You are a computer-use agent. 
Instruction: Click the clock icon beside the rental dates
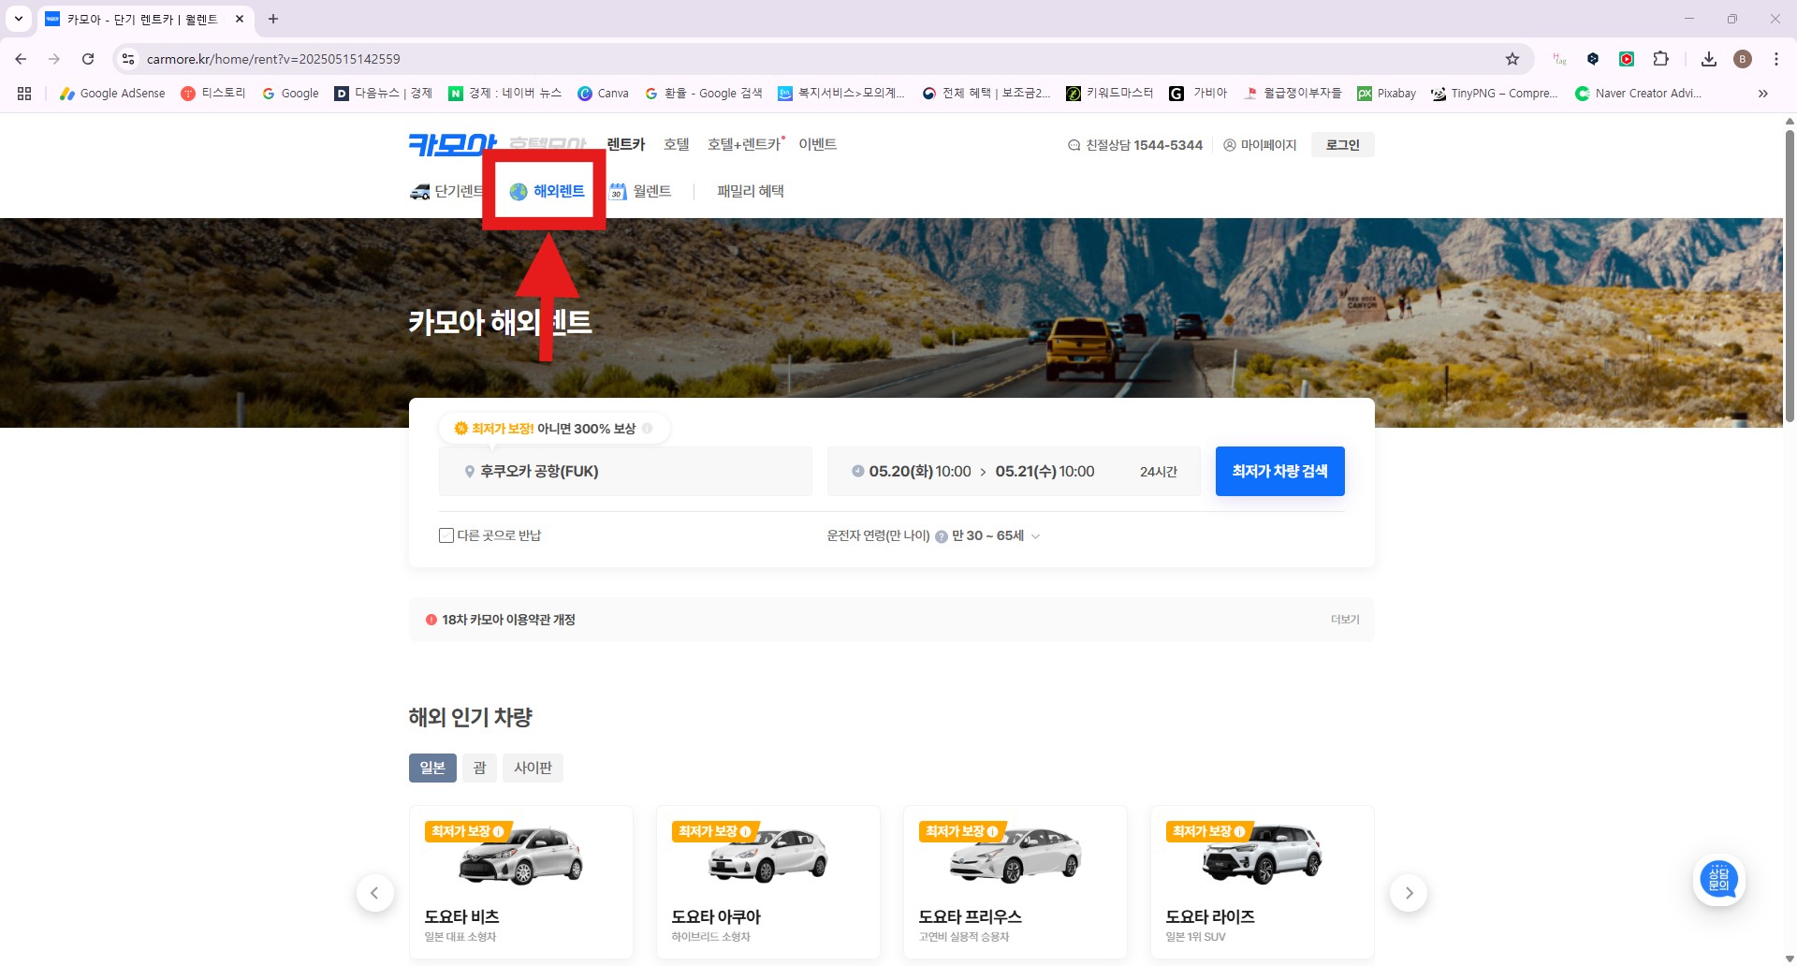(857, 471)
